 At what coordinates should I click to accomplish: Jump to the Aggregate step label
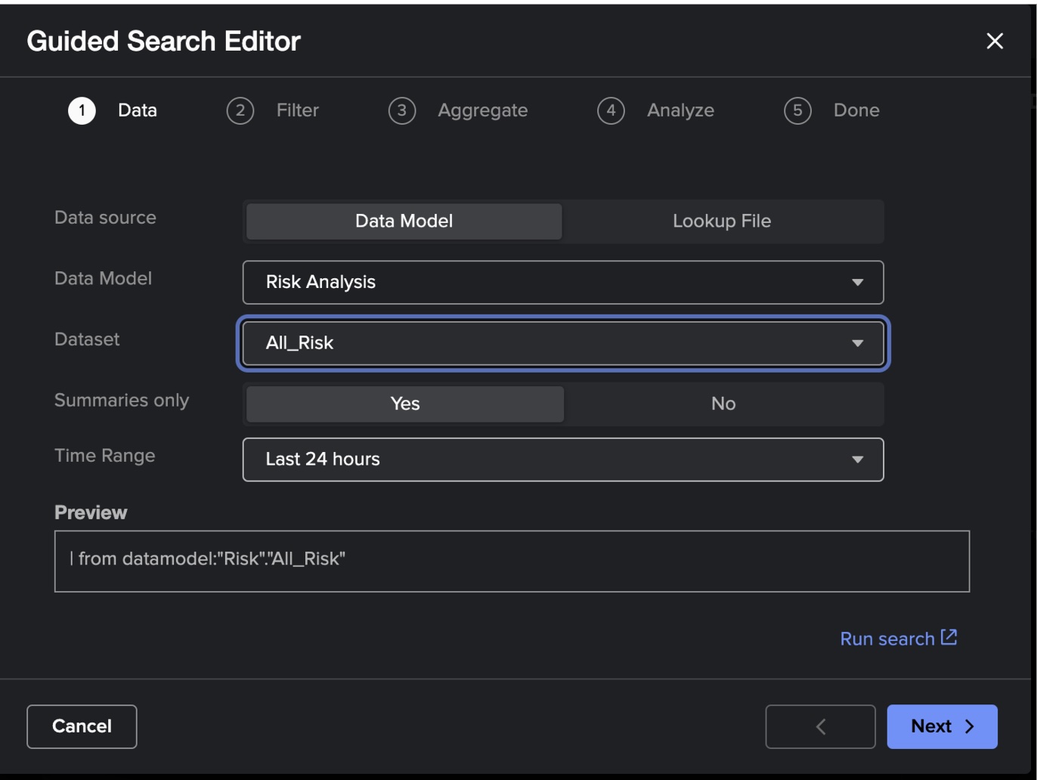(483, 110)
